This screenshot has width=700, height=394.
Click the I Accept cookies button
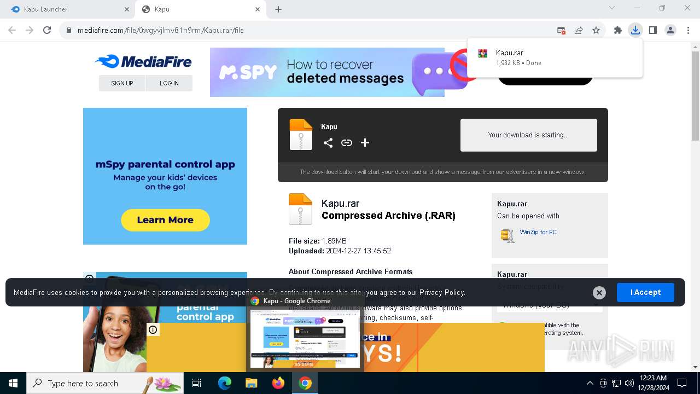pos(645,293)
